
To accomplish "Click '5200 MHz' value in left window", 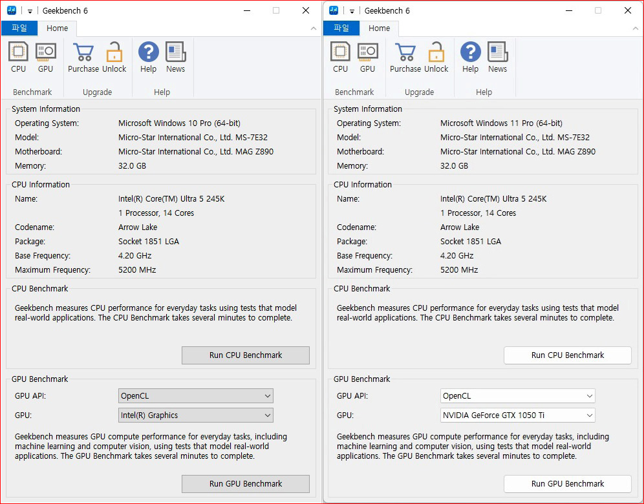I will [137, 269].
